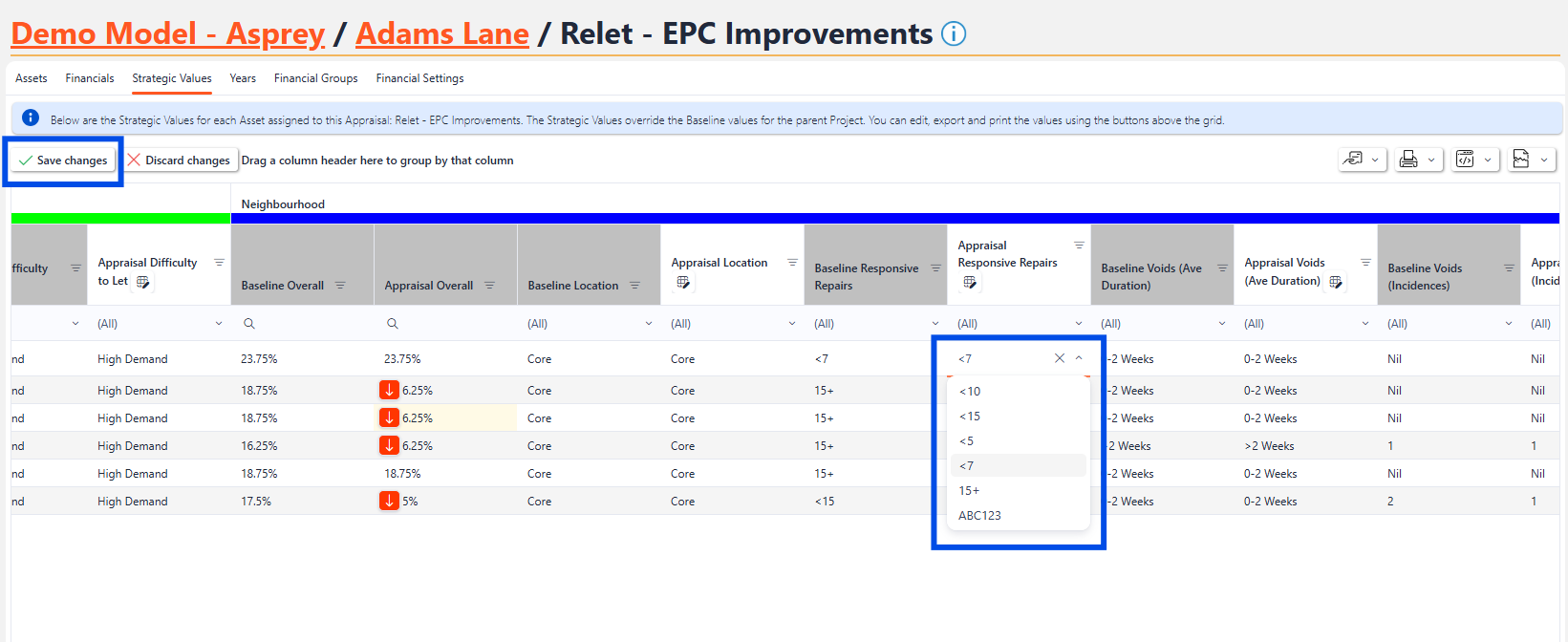Click the printer icon in the grid toolbar

coord(1408,160)
